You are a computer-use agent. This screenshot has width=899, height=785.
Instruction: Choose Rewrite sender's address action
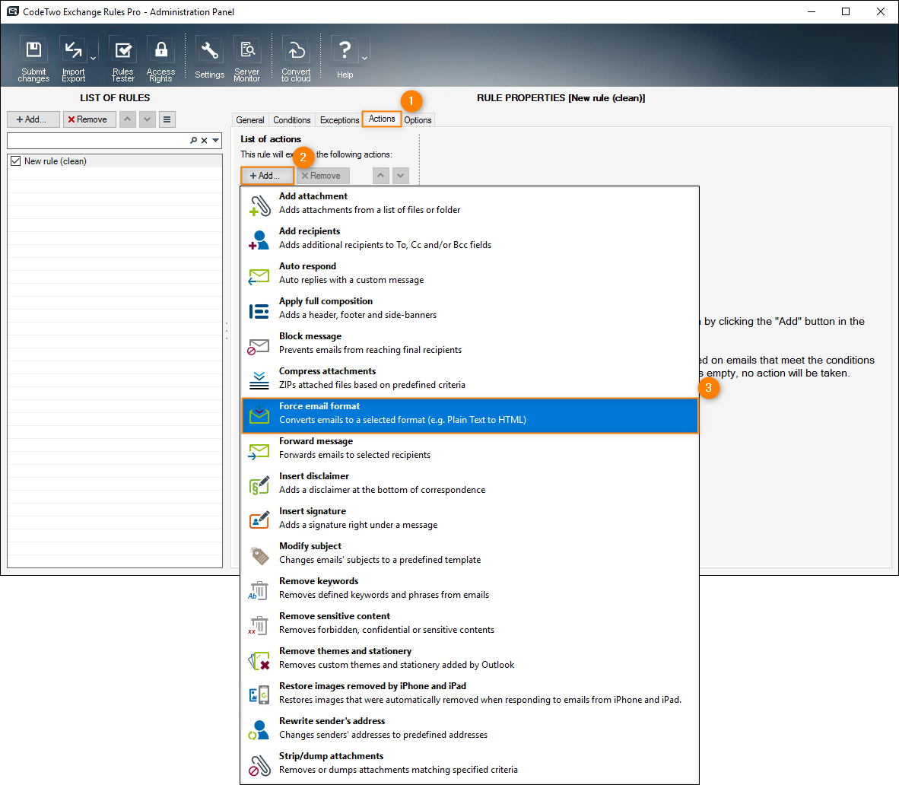469,728
